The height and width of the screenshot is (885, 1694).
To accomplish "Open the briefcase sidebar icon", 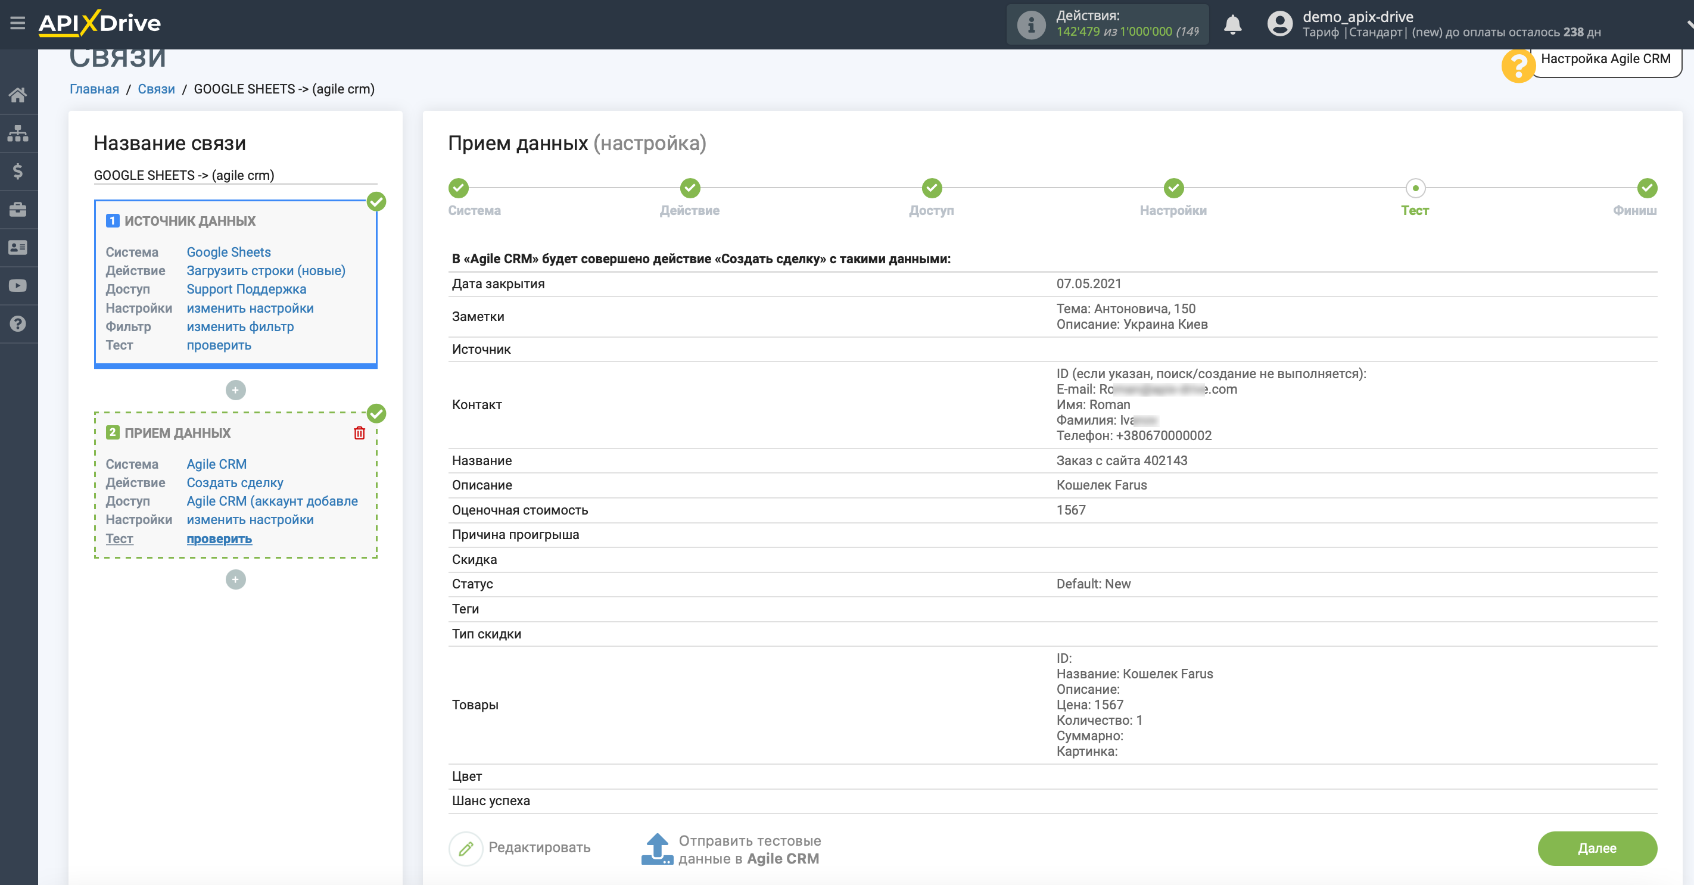I will 18,210.
